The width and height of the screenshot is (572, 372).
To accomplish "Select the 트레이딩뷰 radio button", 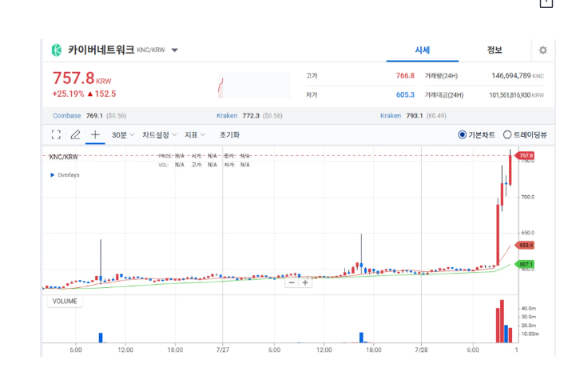I will [507, 135].
